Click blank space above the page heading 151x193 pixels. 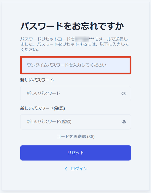75,11
